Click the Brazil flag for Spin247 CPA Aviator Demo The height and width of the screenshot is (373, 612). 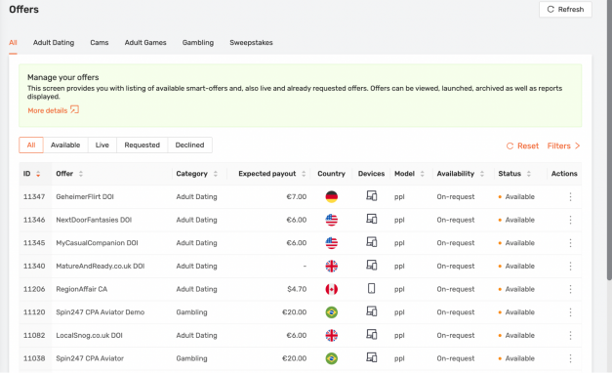331,312
